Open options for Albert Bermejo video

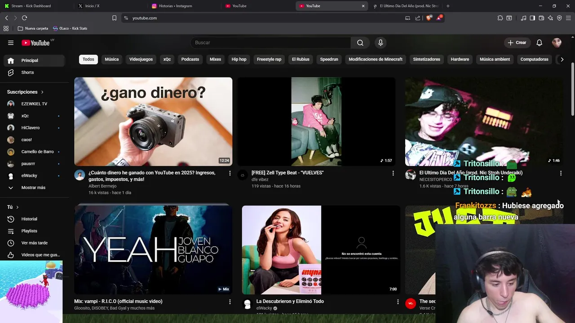[x=230, y=173]
